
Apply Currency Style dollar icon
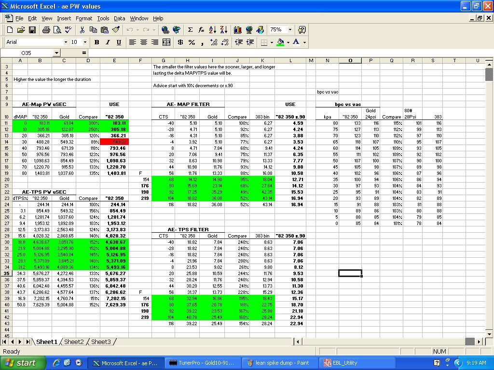[x=180, y=42]
